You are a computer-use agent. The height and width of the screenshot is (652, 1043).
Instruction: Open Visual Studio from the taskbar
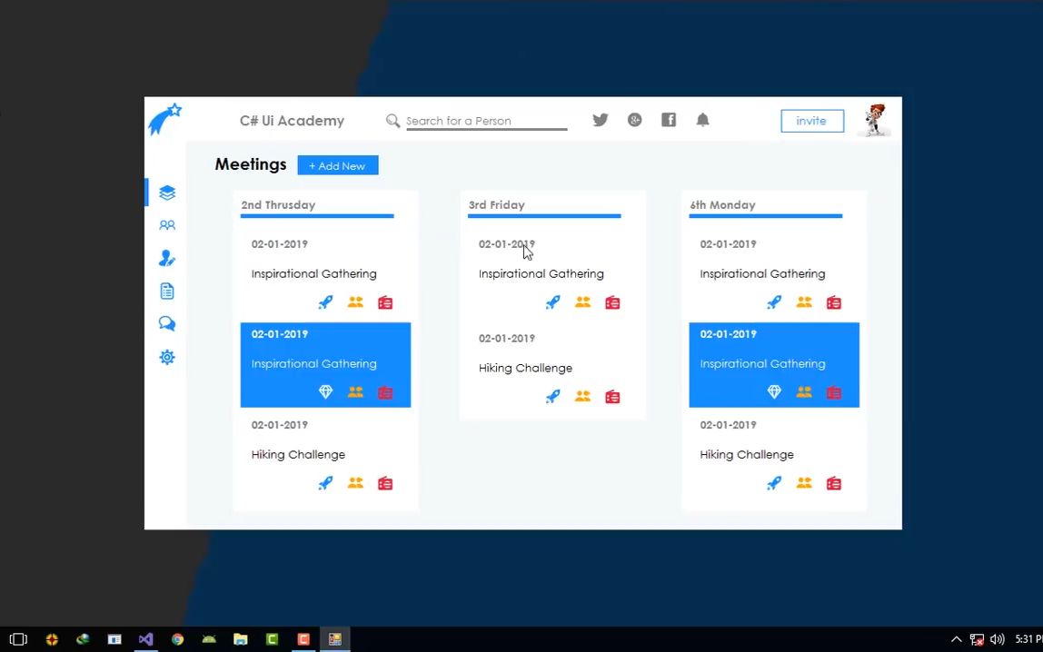[145, 639]
